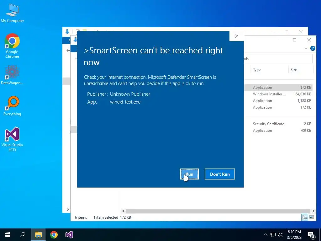Open the DataWagon desktop shortcut

tap(12, 75)
